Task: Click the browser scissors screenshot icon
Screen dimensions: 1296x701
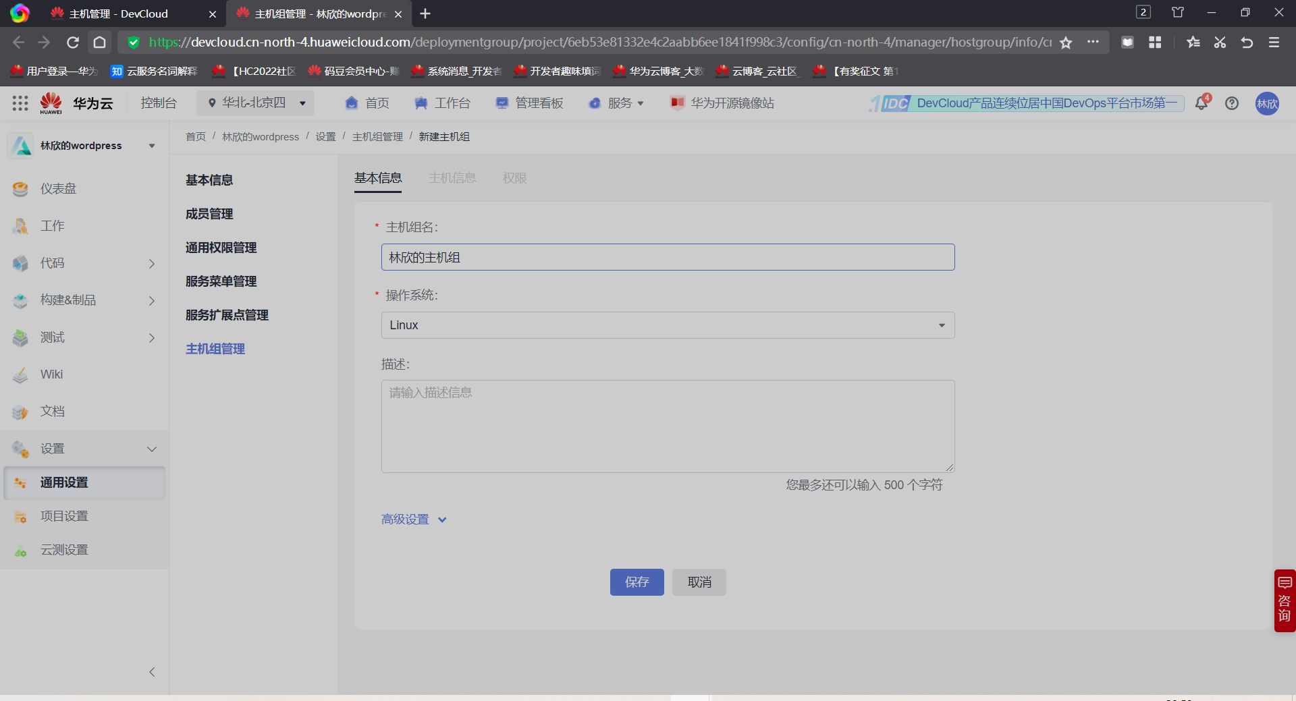Action: point(1220,43)
